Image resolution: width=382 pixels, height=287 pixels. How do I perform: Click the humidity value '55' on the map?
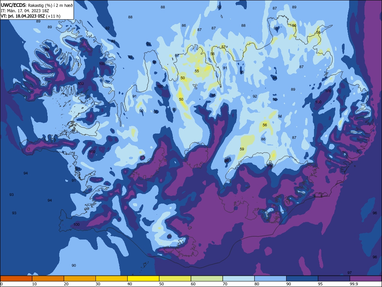pos(197,71)
